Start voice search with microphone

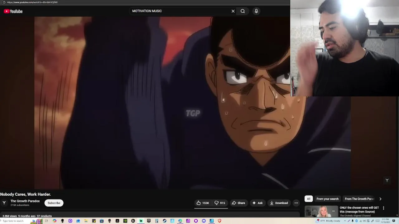(256, 11)
